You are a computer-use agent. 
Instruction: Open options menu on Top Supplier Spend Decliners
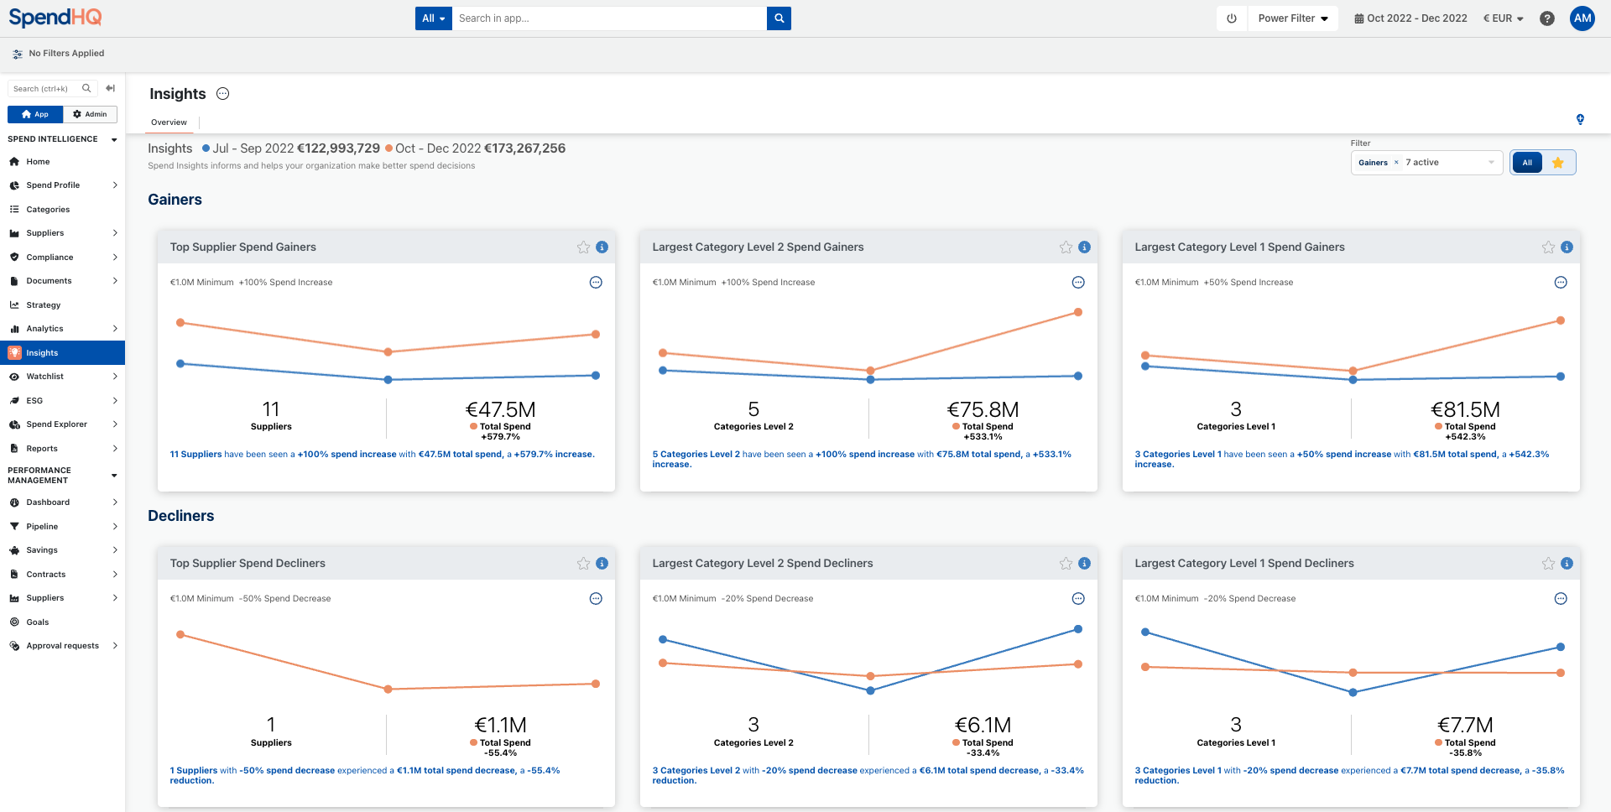[596, 599]
